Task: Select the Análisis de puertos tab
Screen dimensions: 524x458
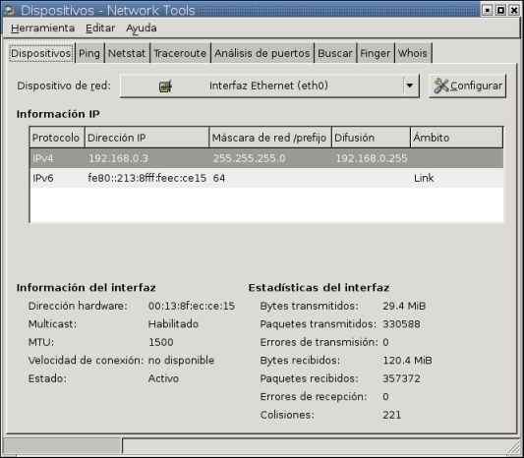Action: click(262, 53)
